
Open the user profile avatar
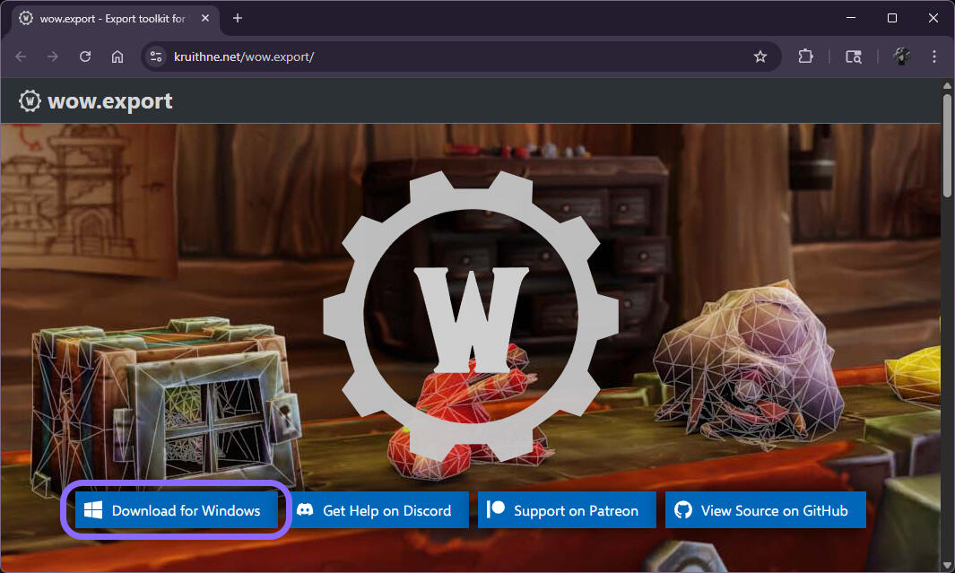coord(902,56)
